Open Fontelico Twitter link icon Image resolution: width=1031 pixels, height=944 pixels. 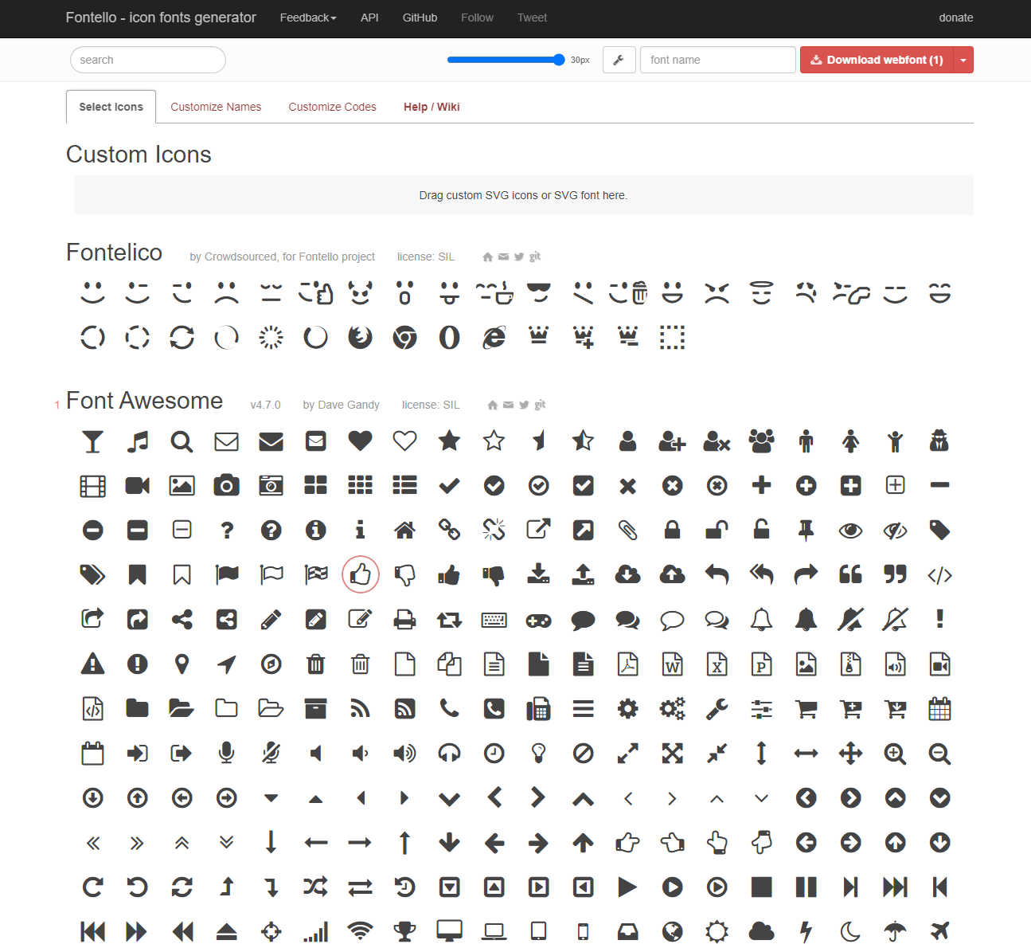pyautogui.click(x=519, y=257)
